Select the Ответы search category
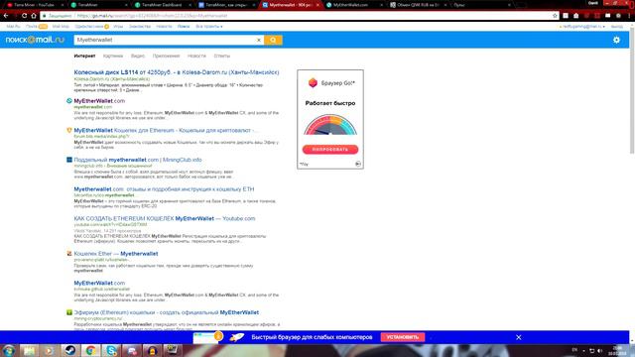 click(222, 56)
